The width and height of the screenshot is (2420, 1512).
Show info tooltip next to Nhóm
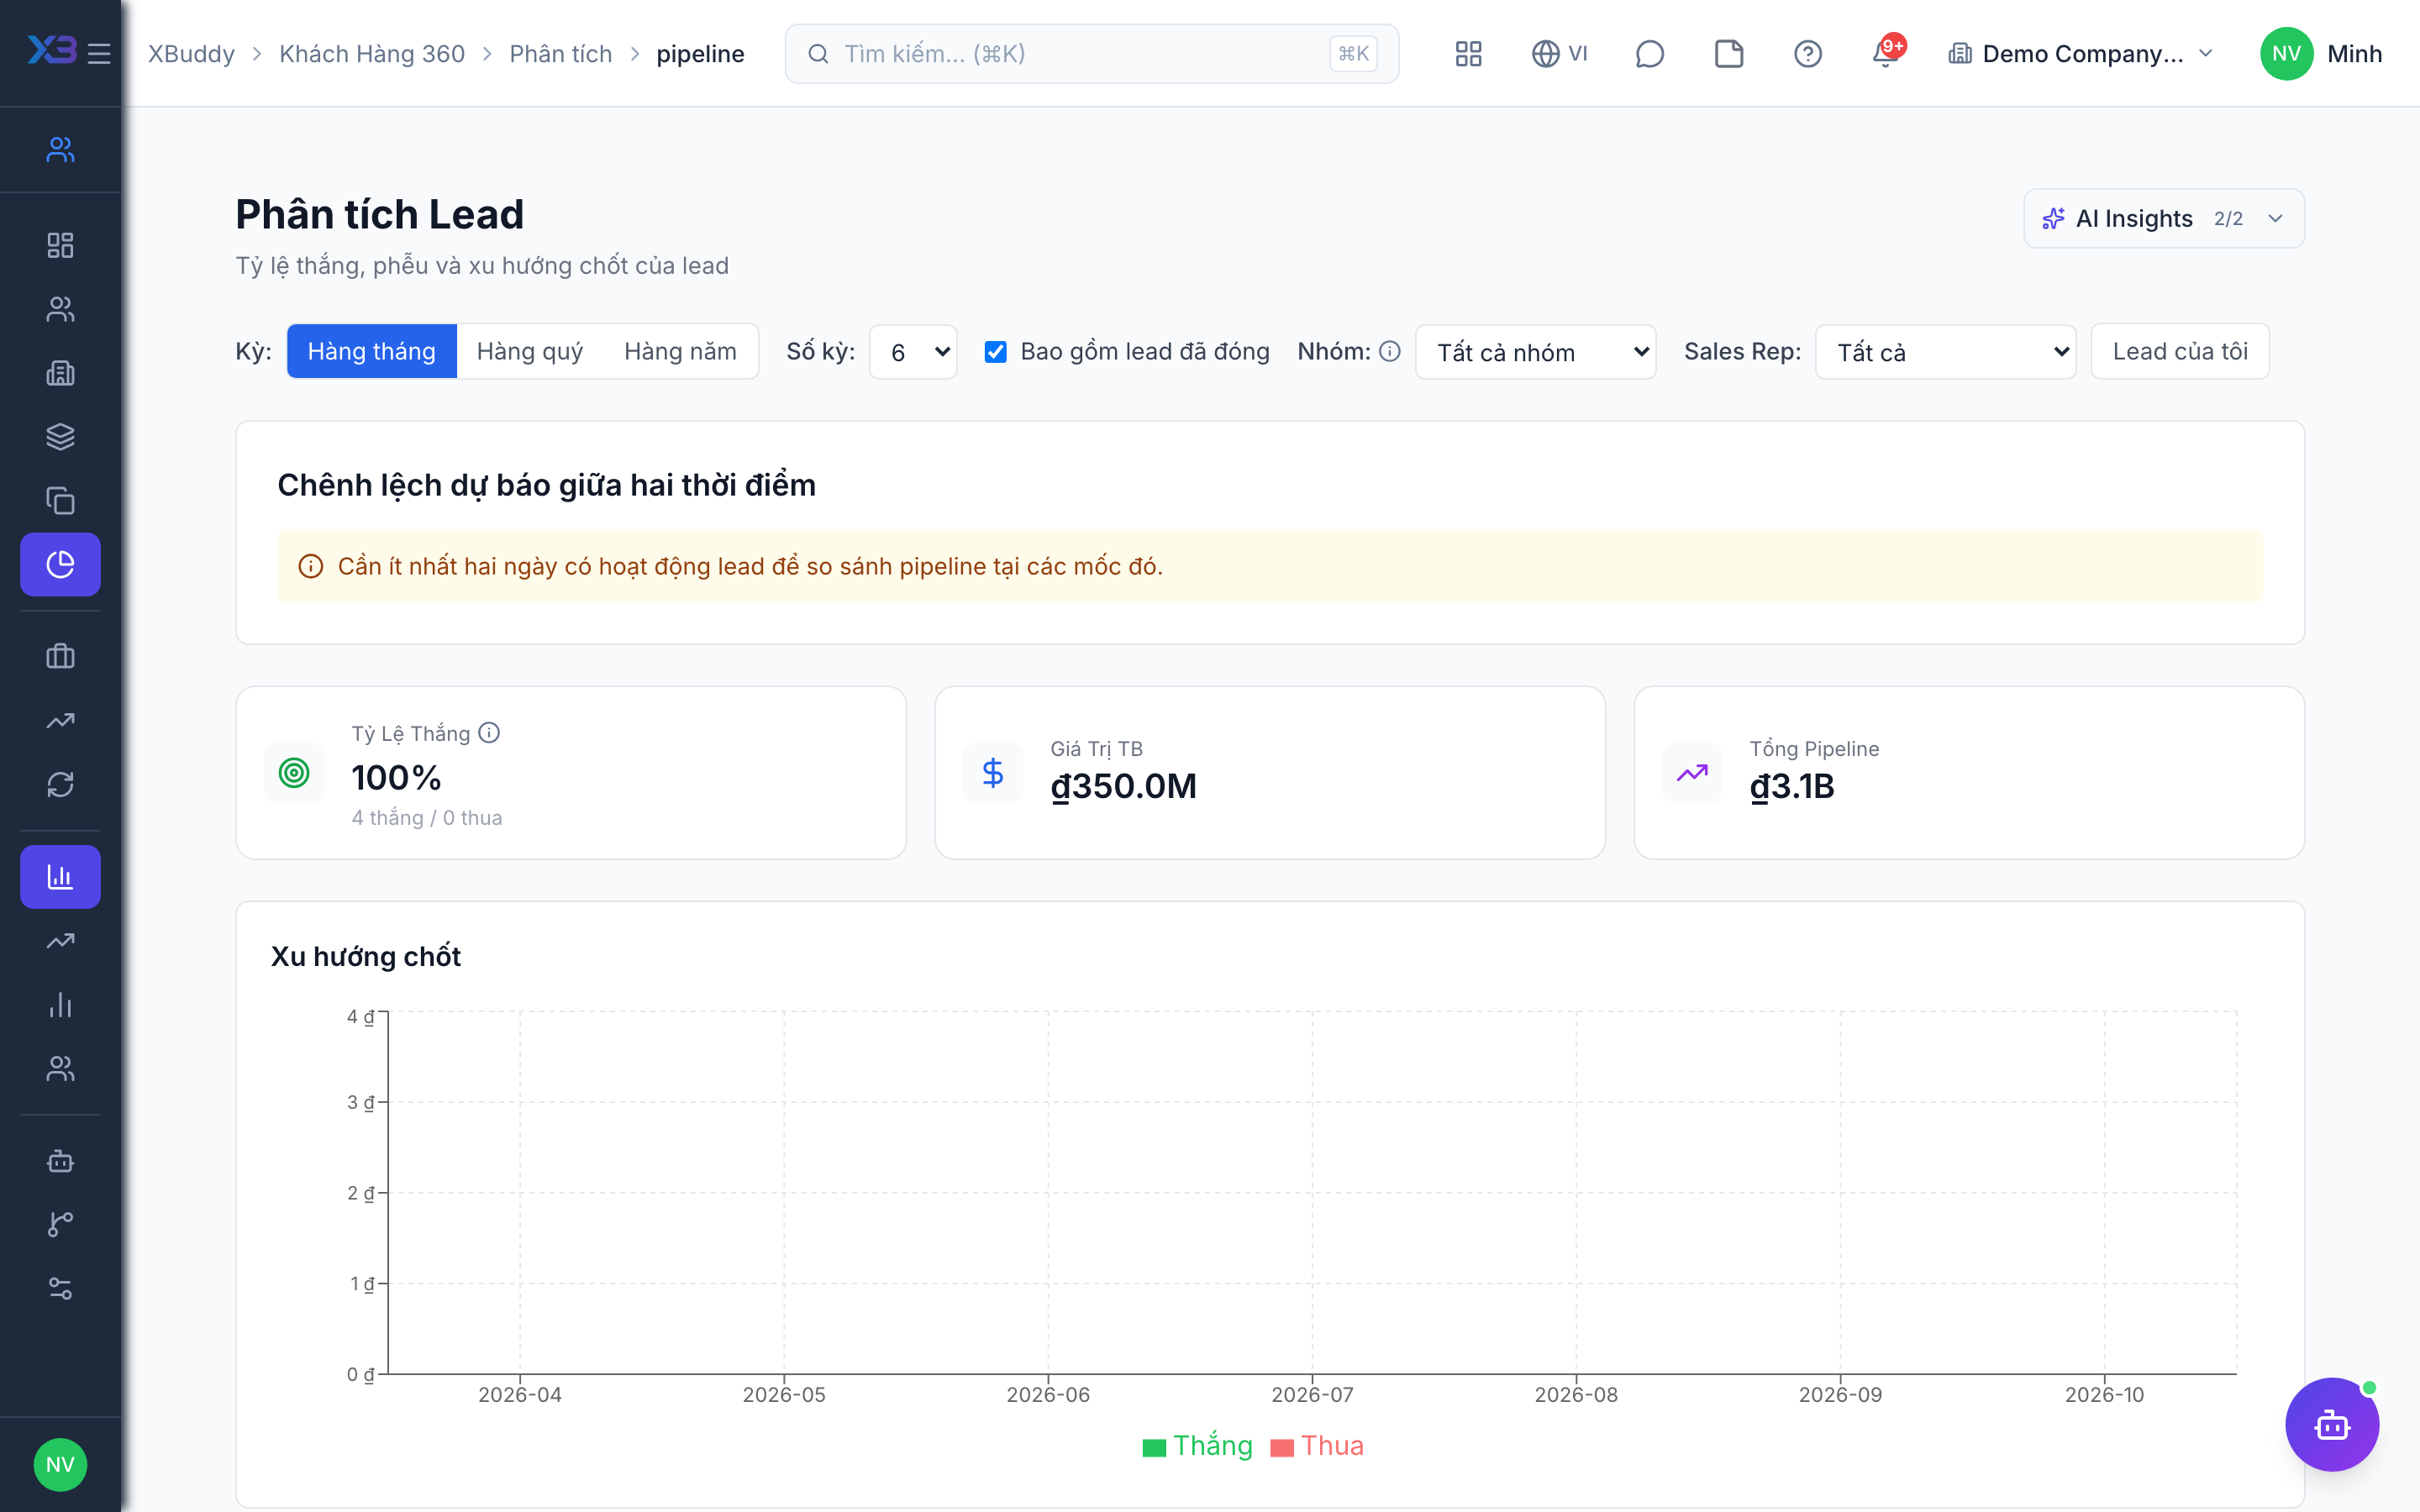(1389, 351)
